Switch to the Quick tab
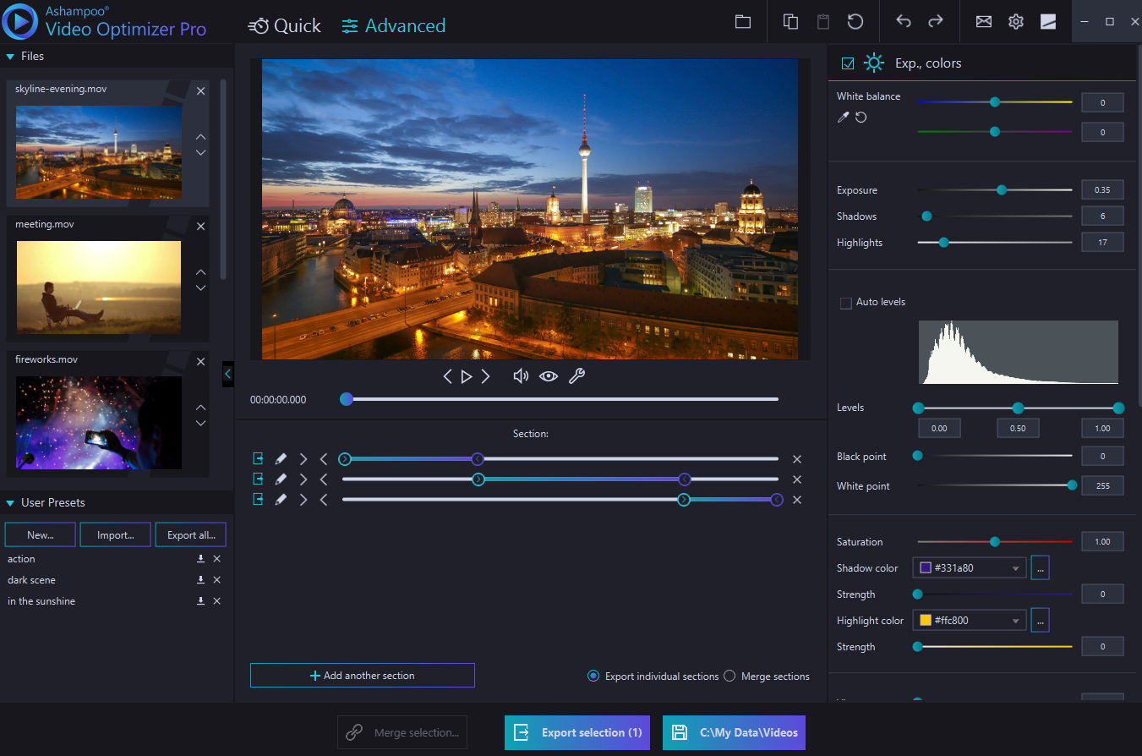This screenshot has height=756, width=1142. (x=285, y=25)
